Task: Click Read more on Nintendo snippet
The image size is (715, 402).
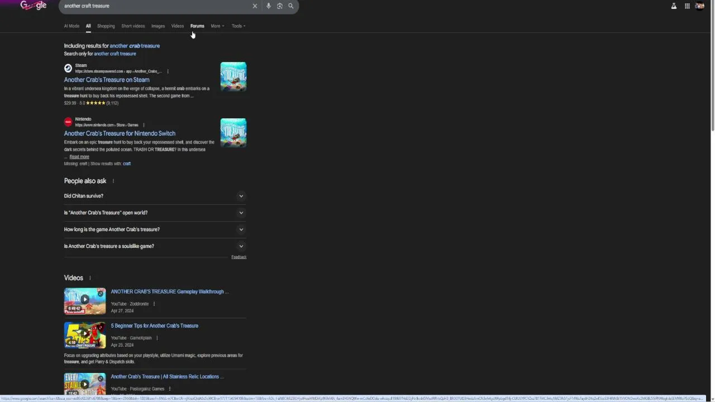Action: pyautogui.click(x=79, y=157)
